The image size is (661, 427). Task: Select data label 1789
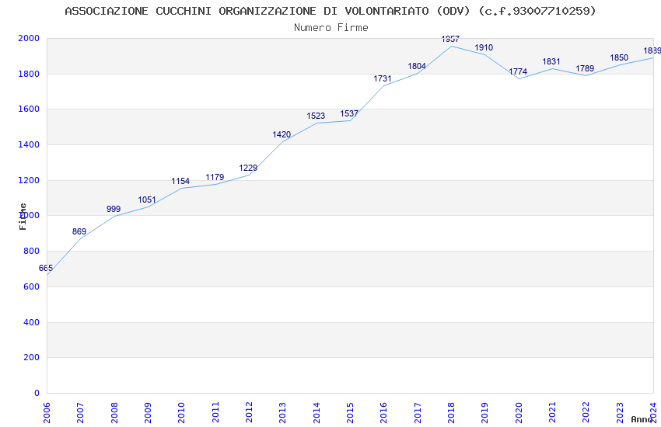pos(585,68)
